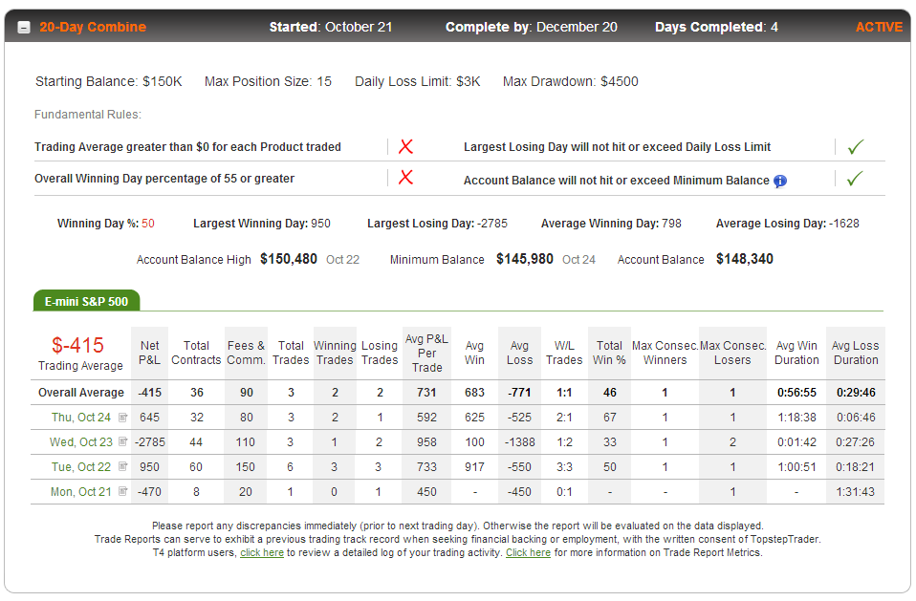The image size is (916, 601).
Task: Select the Total Contracts column header
Action: 196,353
